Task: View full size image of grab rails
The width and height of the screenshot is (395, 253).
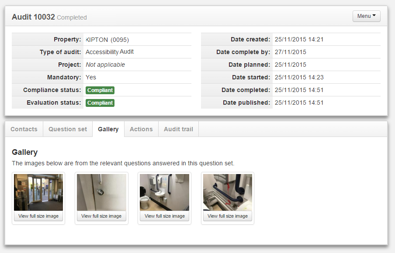Action: click(228, 216)
